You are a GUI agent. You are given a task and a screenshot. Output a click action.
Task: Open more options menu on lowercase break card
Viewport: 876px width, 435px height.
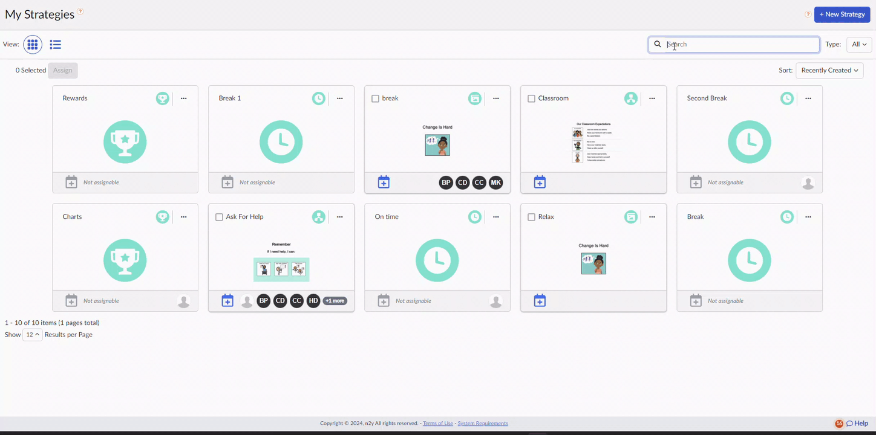tap(496, 98)
